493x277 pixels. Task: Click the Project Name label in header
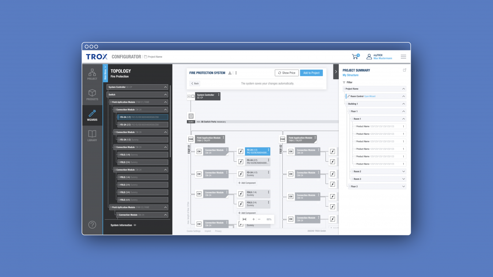pyautogui.click(x=155, y=57)
